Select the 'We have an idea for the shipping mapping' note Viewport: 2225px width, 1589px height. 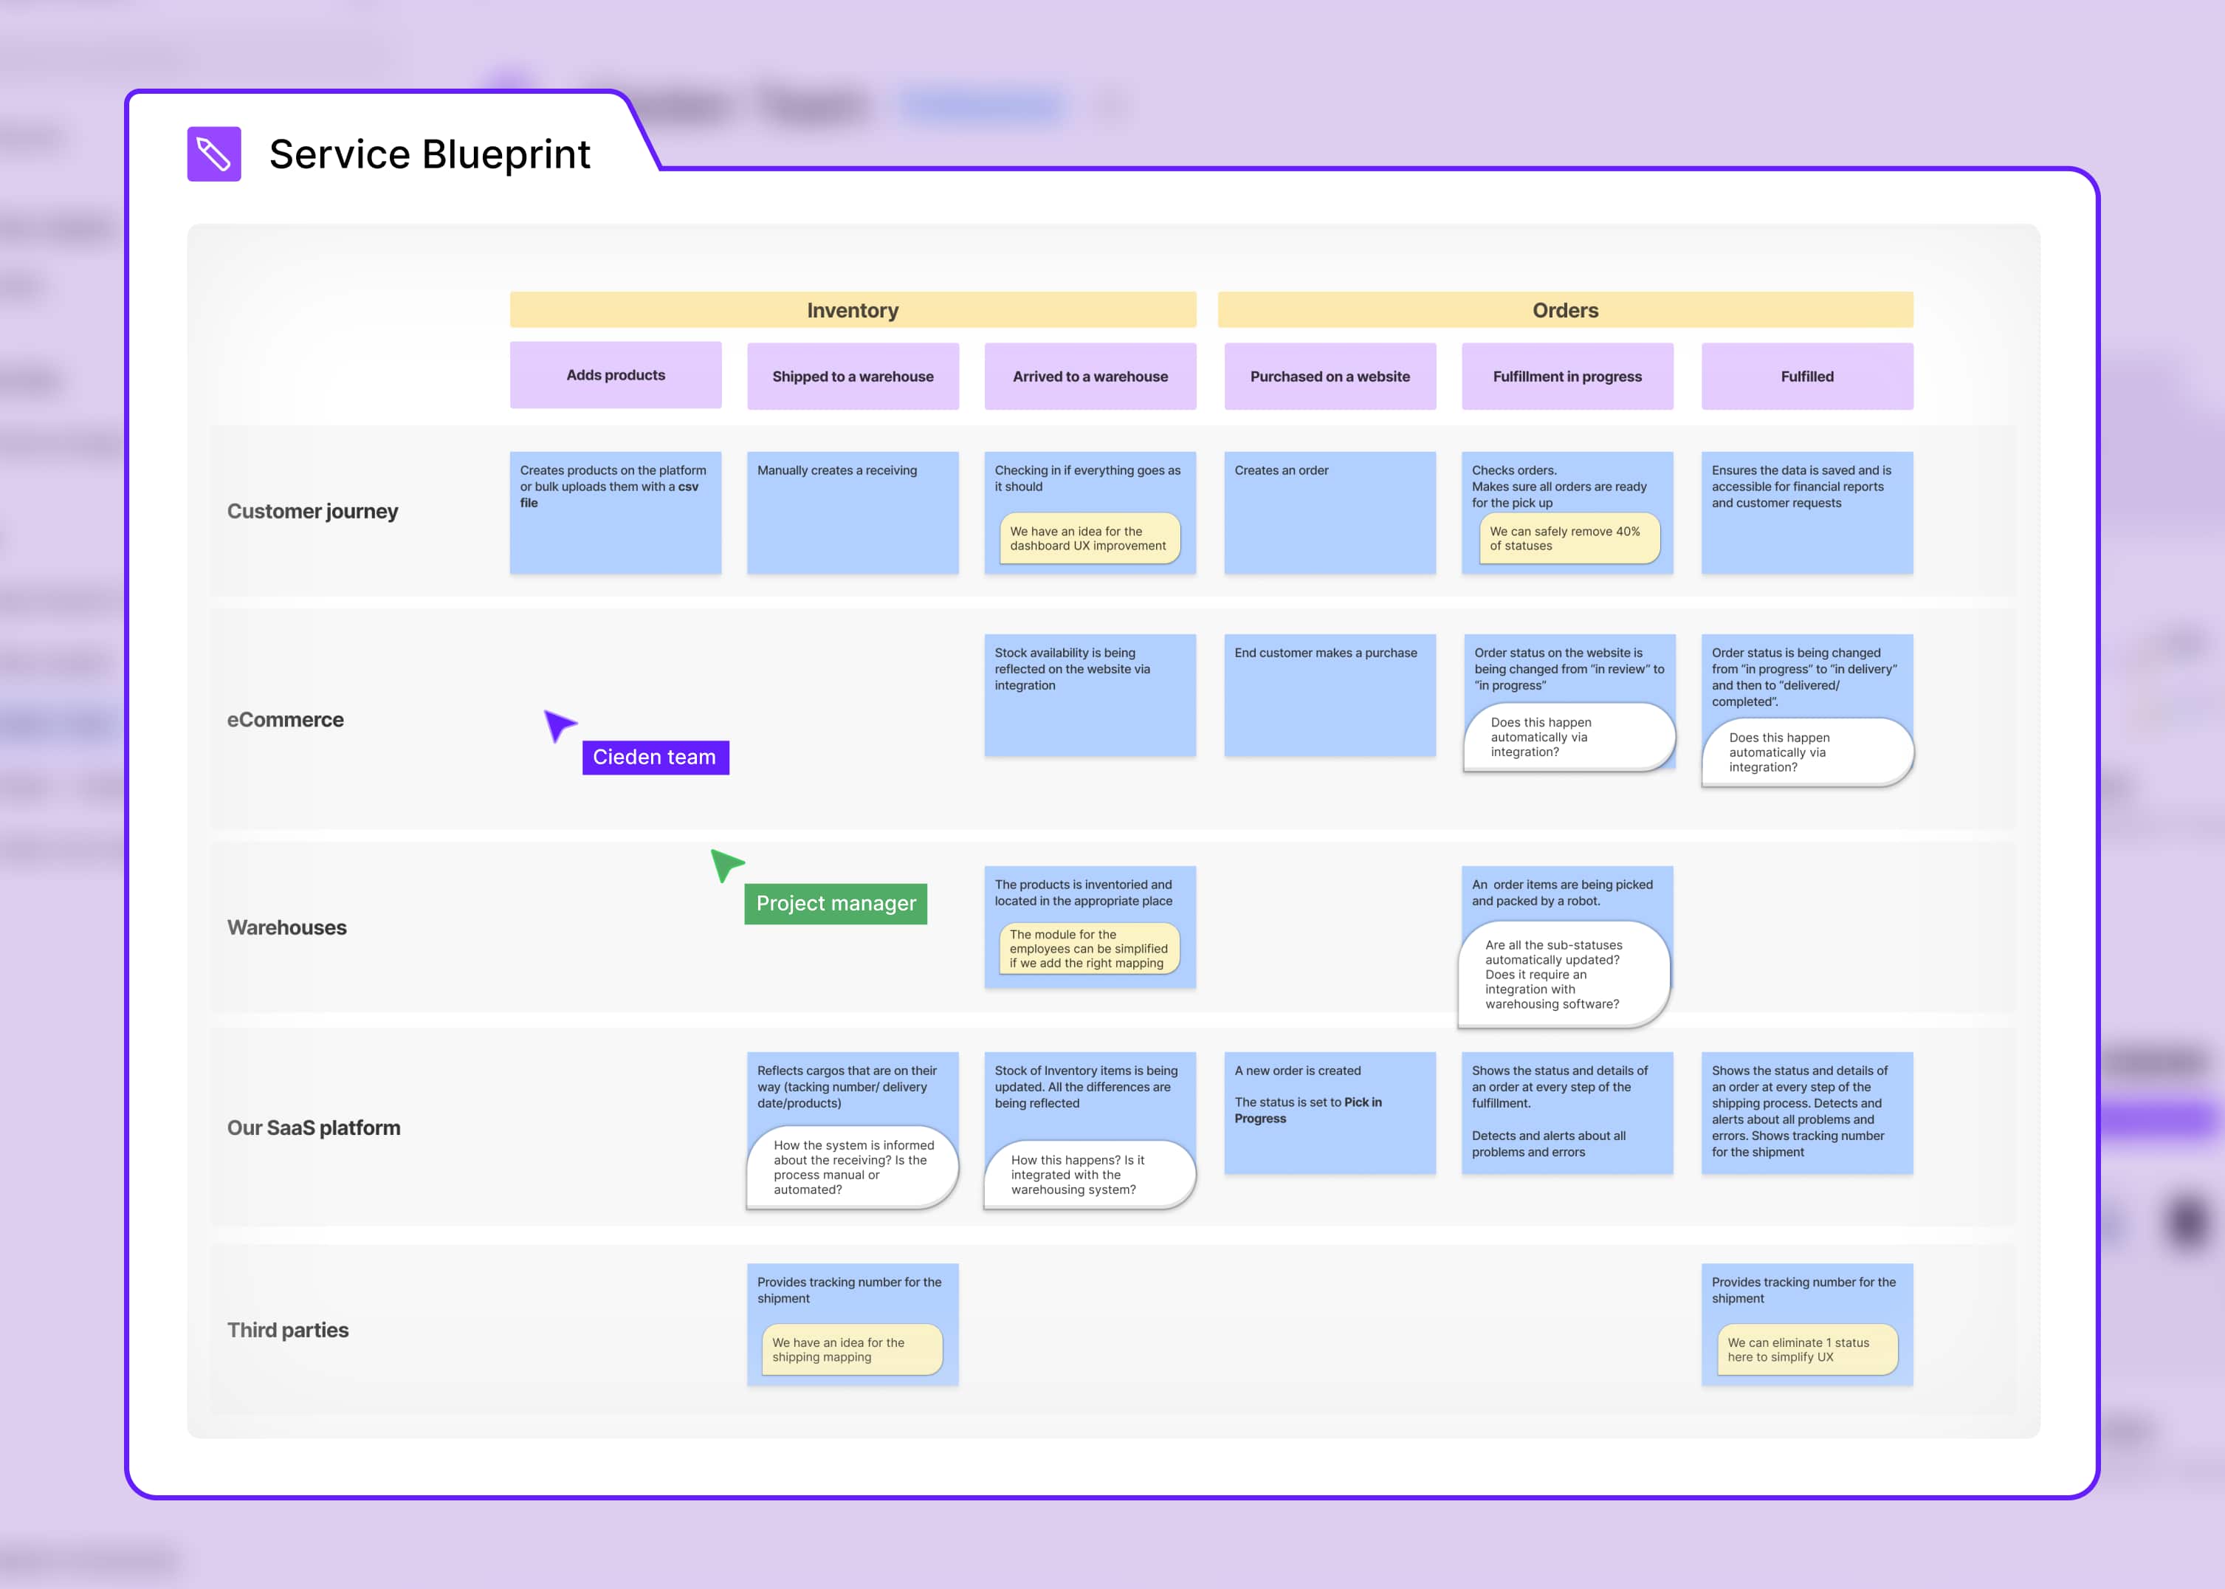[851, 1349]
